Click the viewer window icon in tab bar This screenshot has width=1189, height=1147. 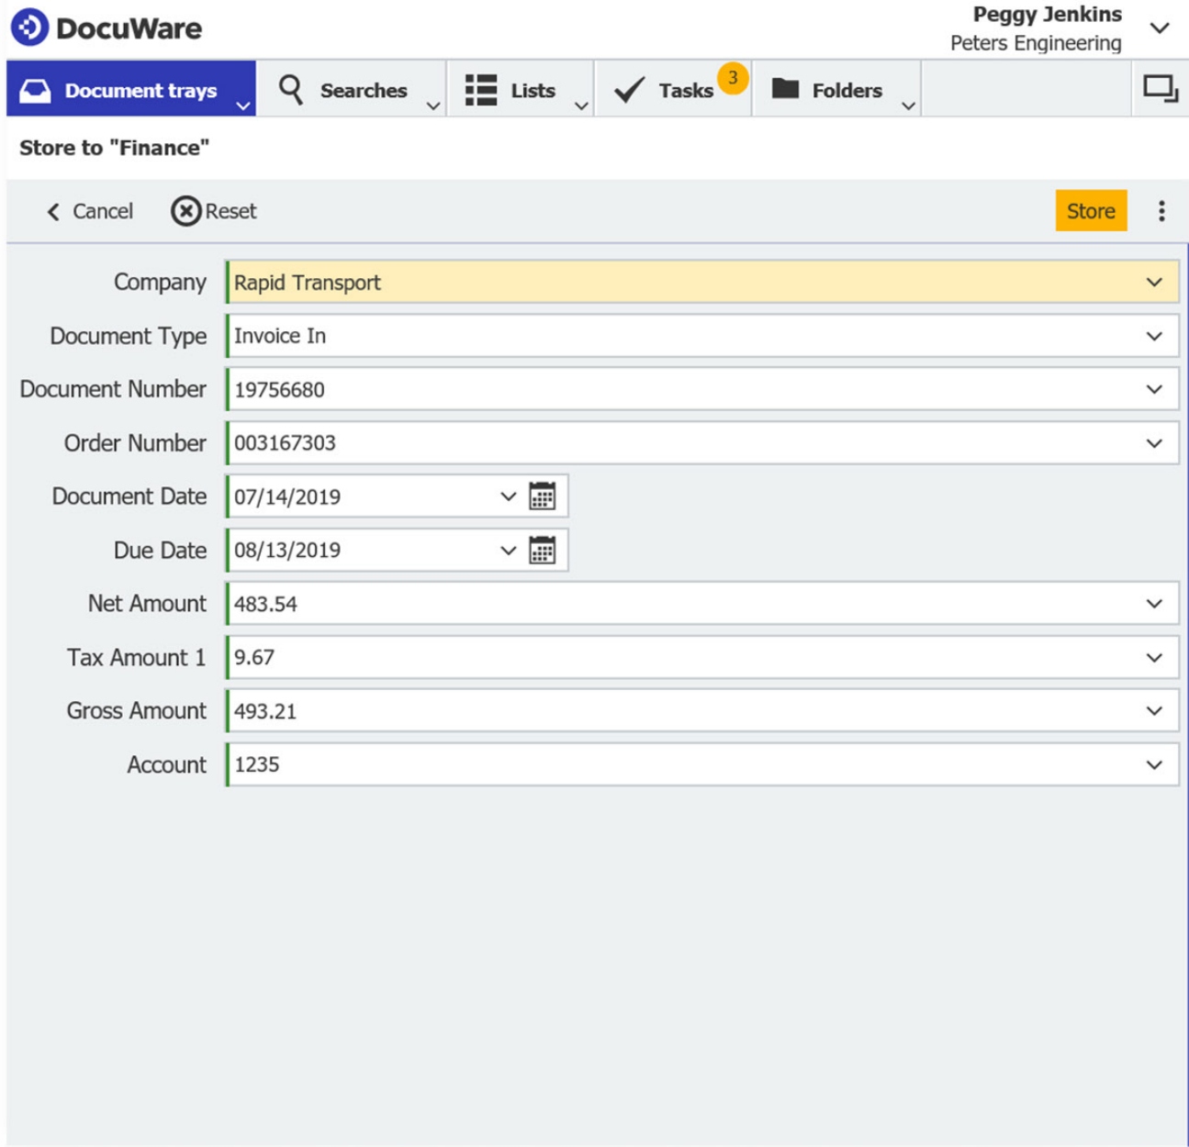pos(1160,89)
